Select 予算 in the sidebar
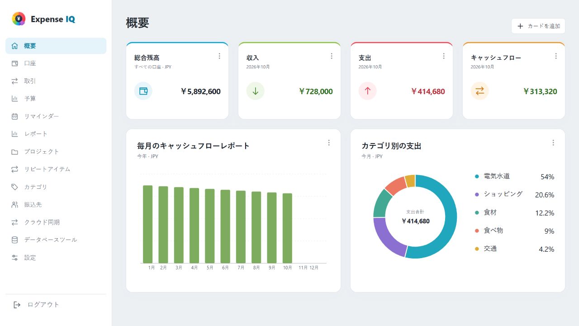 pyautogui.click(x=56, y=99)
